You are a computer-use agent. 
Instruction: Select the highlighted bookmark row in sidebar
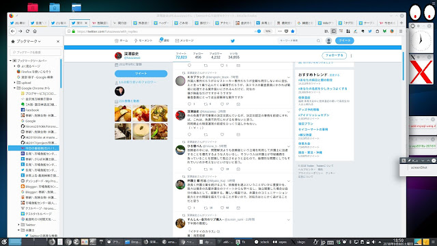pos(33,148)
